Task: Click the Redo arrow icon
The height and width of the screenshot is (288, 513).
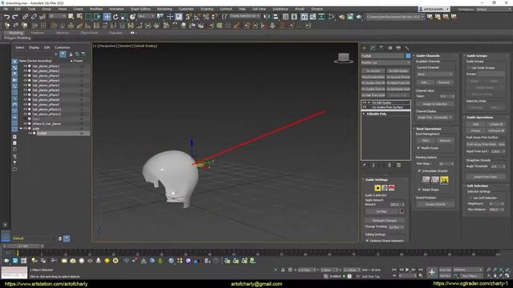Action: tap(15, 17)
